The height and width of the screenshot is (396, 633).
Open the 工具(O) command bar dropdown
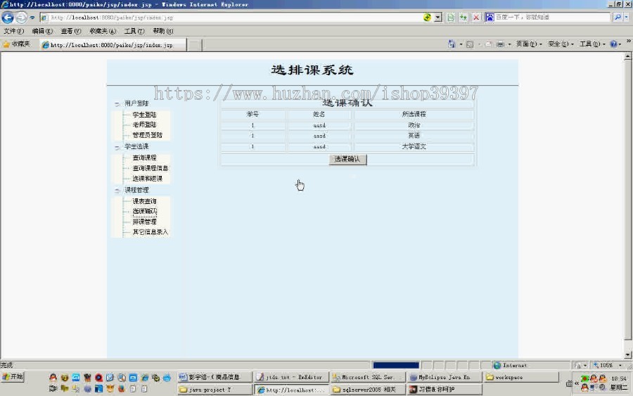pyautogui.click(x=593, y=44)
